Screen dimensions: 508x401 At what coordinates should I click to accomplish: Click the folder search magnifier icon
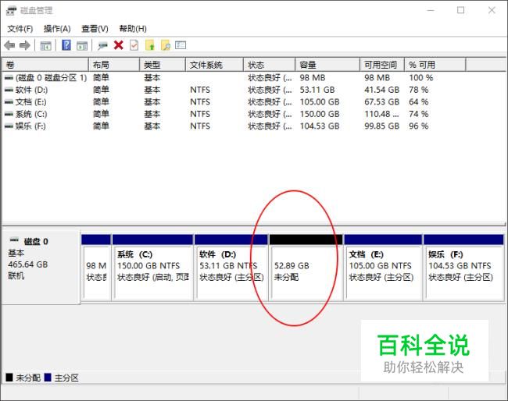165,45
